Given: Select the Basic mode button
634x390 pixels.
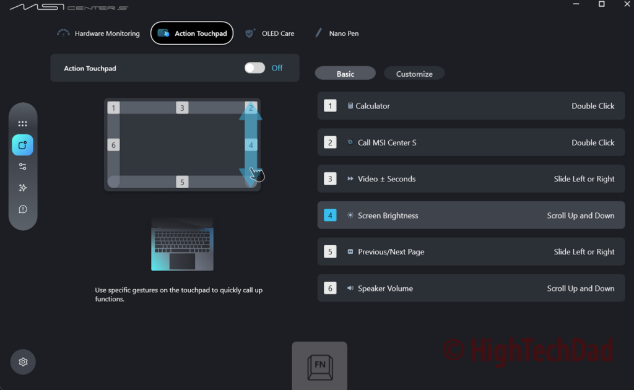Looking at the screenshot, I should (345, 74).
